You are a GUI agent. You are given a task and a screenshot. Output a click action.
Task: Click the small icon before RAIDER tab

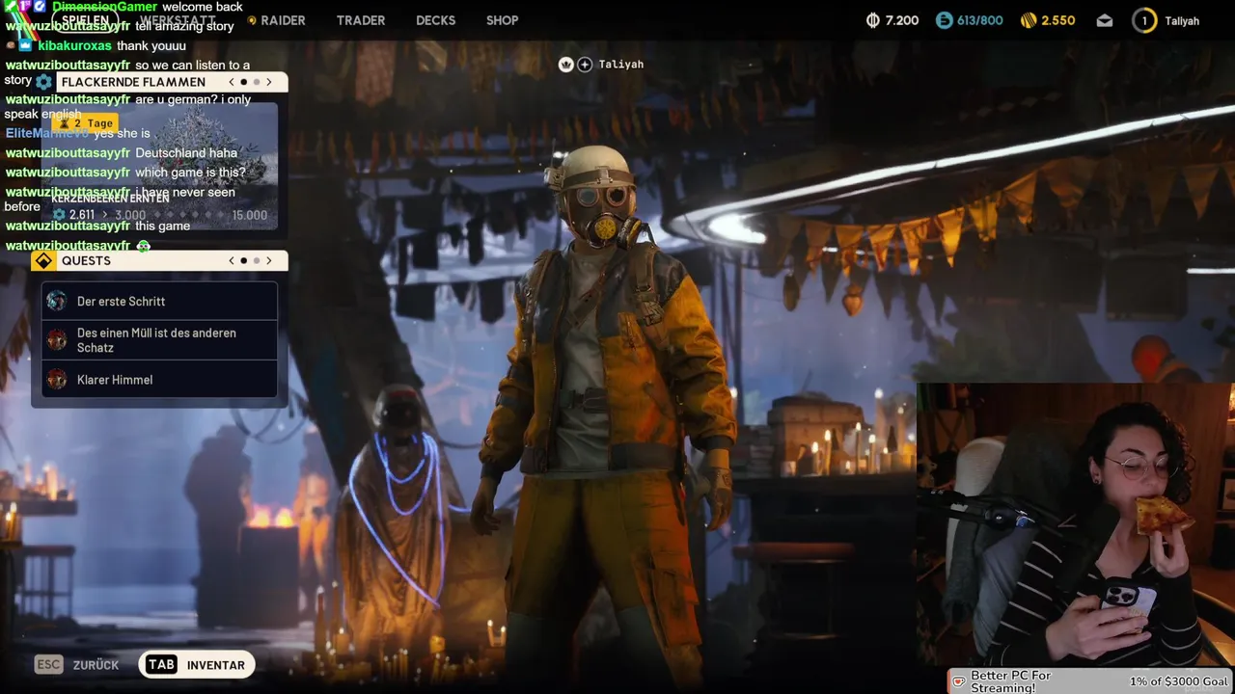[252, 20]
